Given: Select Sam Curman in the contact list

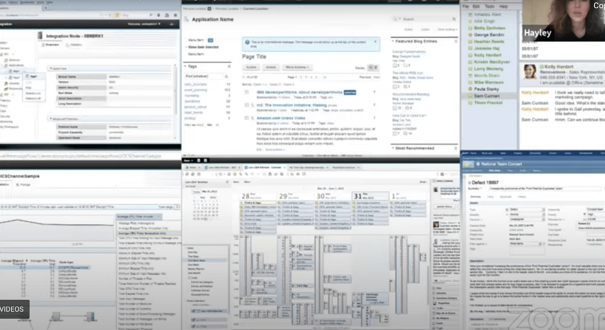Looking at the screenshot, I should click(489, 96).
